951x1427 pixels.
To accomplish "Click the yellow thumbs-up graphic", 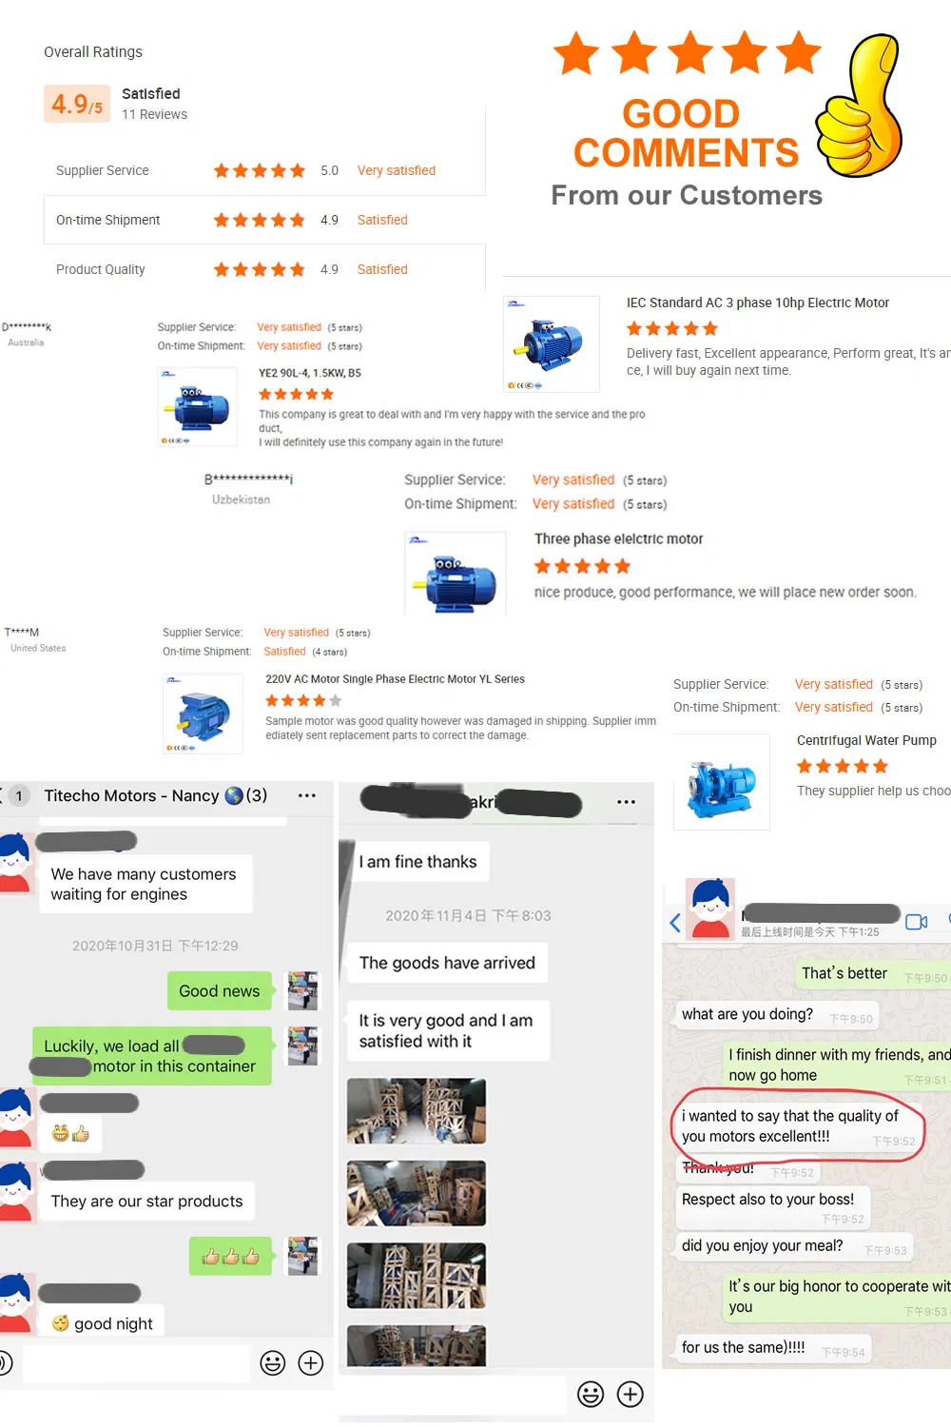I will [x=860, y=106].
